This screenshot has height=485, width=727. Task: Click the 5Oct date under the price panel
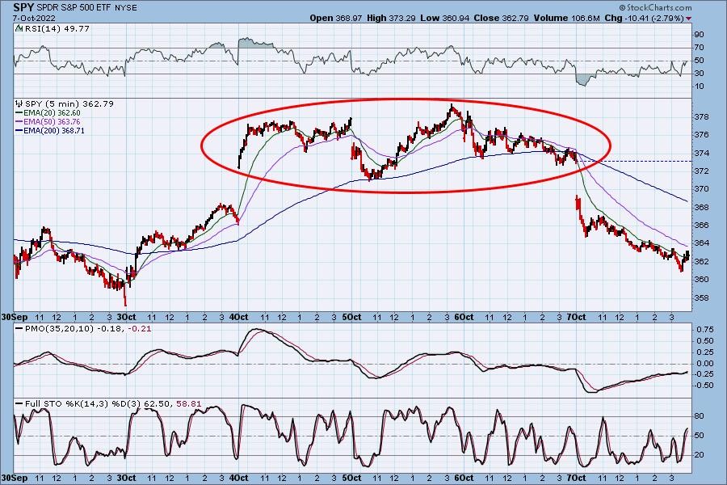pyautogui.click(x=352, y=318)
